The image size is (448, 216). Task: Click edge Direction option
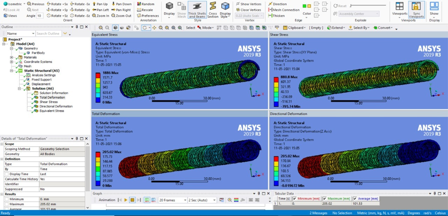277,4
